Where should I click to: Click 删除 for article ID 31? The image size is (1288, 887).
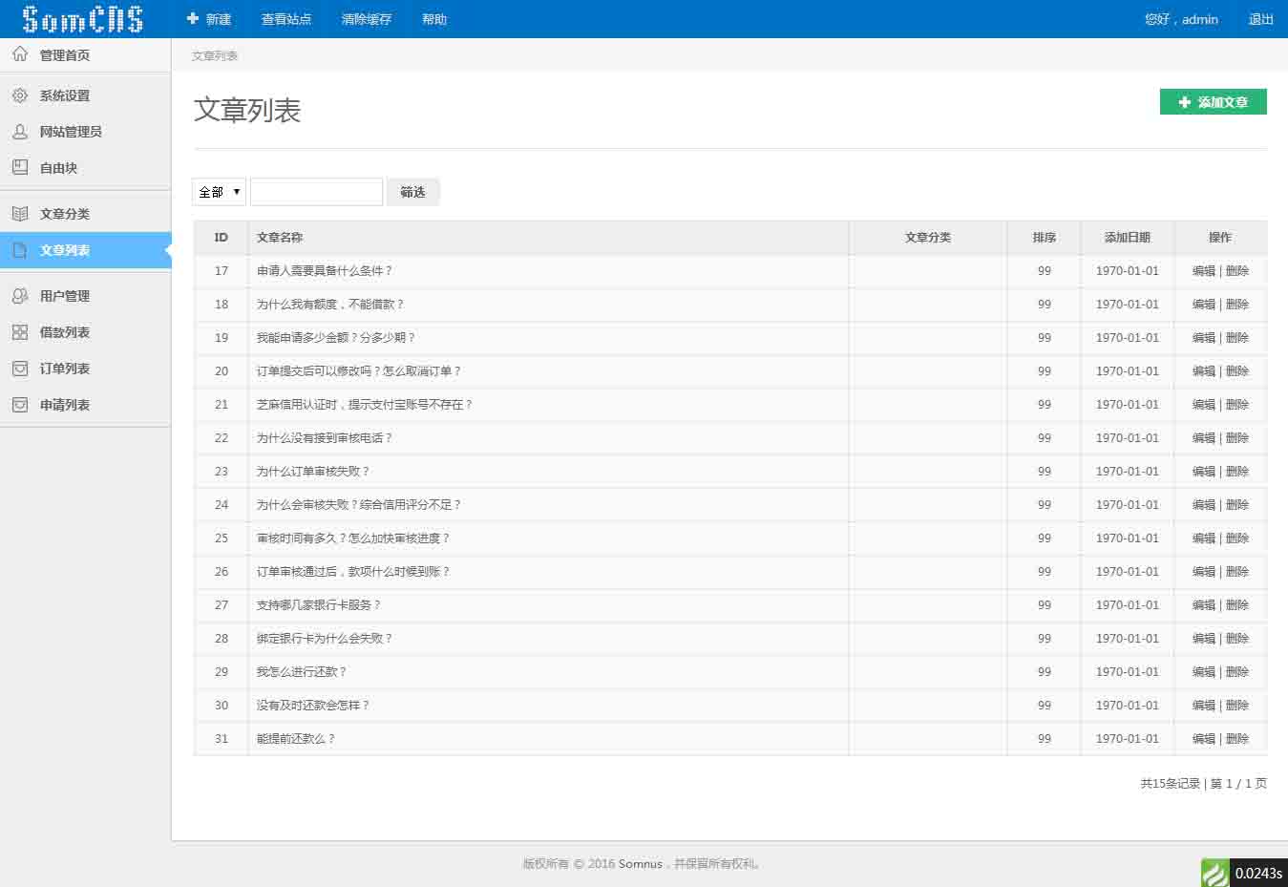click(1237, 739)
